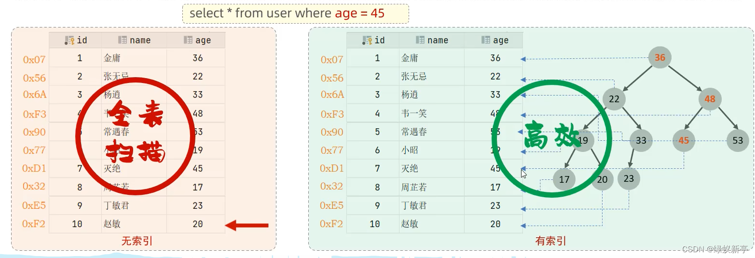Click the key icon beside id in left table
The image size is (755, 258).
(x=69, y=41)
